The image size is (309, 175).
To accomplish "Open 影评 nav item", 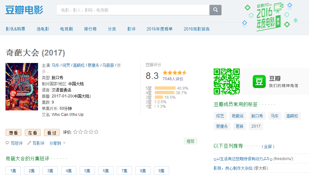I will (131, 29).
